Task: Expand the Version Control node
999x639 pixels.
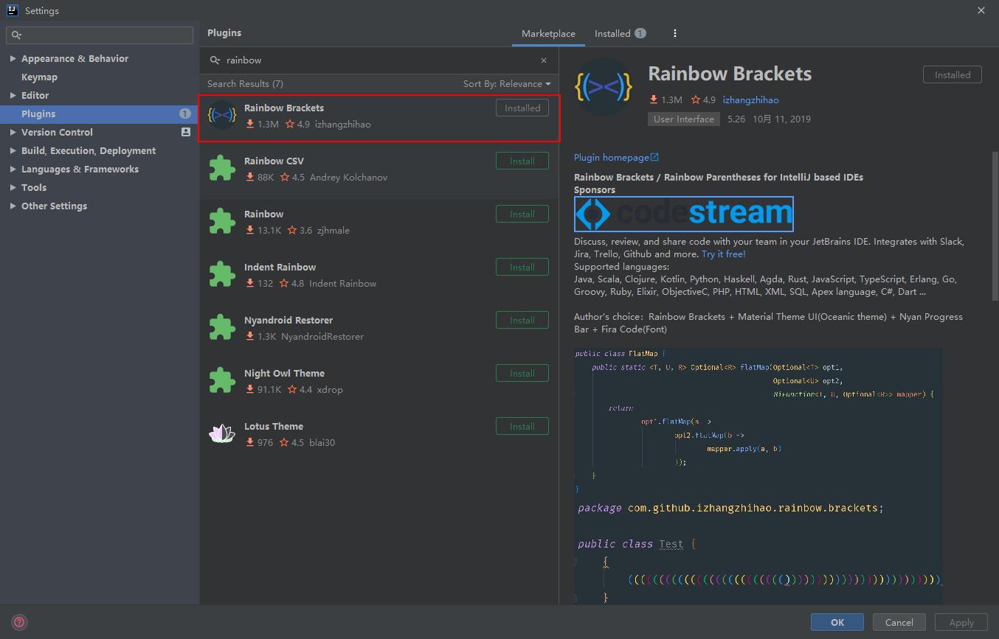Action: point(13,132)
